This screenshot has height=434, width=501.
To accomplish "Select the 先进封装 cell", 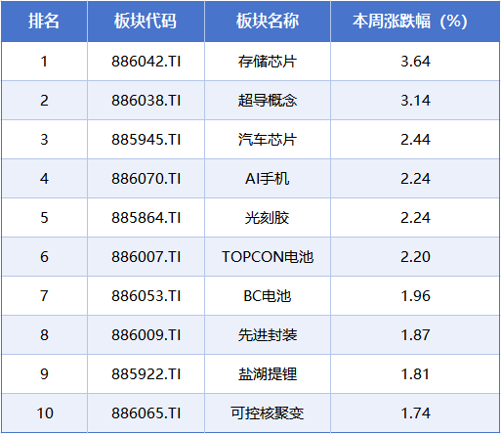I will (268, 335).
